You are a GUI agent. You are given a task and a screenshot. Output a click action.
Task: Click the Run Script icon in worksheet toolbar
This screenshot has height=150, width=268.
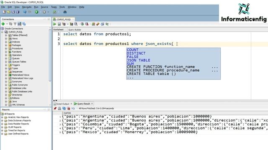click(59, 24)
